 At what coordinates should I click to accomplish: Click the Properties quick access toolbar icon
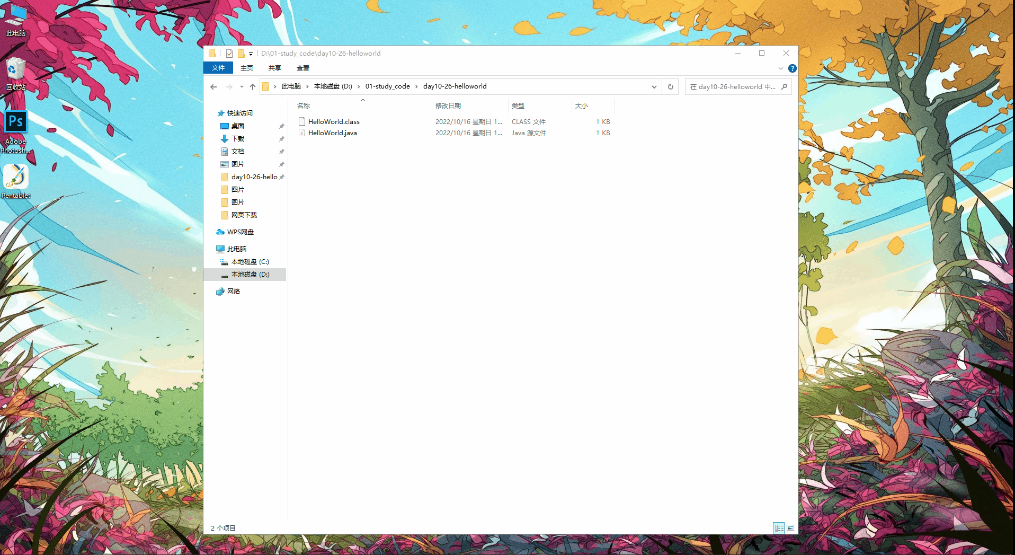click(229, 54)
